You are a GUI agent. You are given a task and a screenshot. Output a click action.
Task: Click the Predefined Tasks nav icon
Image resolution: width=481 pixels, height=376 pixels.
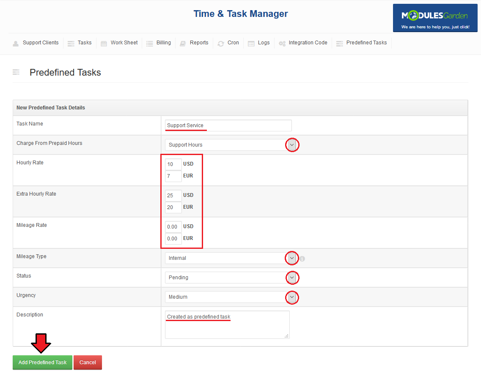click(x=340, y=44)
